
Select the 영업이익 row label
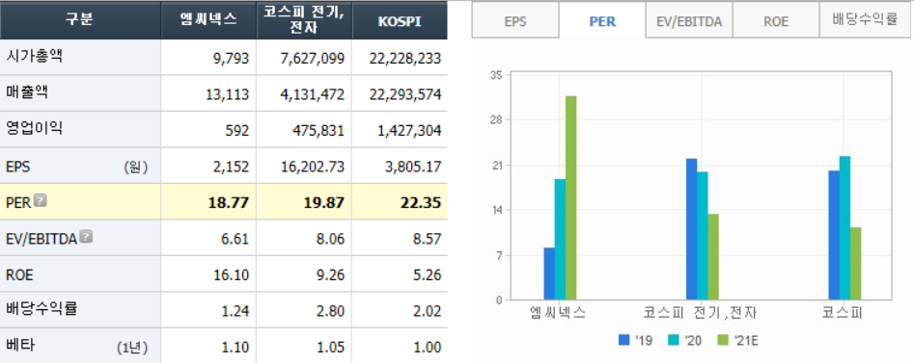pos(34,129)
